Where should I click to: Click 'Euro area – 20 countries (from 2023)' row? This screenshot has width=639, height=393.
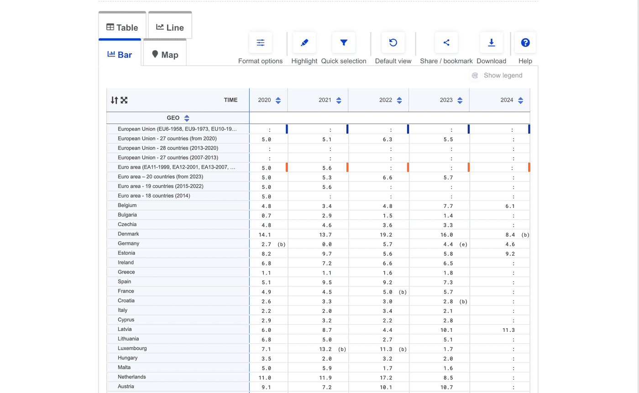160,177
